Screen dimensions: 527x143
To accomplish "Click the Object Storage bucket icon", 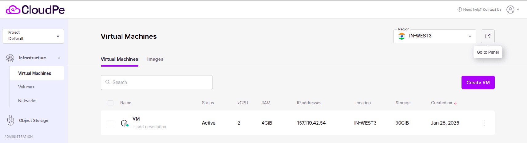I will point(10,121).
